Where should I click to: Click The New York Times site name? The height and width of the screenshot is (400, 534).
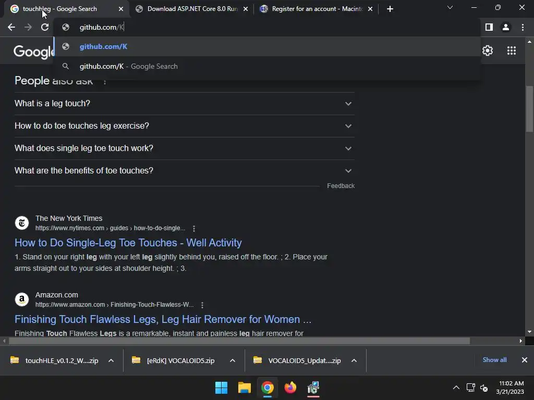tap(69, 218)
